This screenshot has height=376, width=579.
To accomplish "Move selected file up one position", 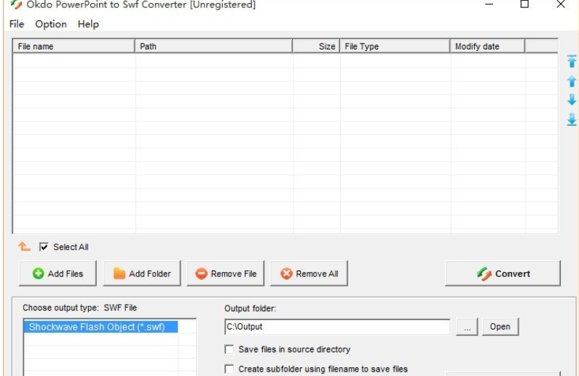I will (x=572, y=81).
